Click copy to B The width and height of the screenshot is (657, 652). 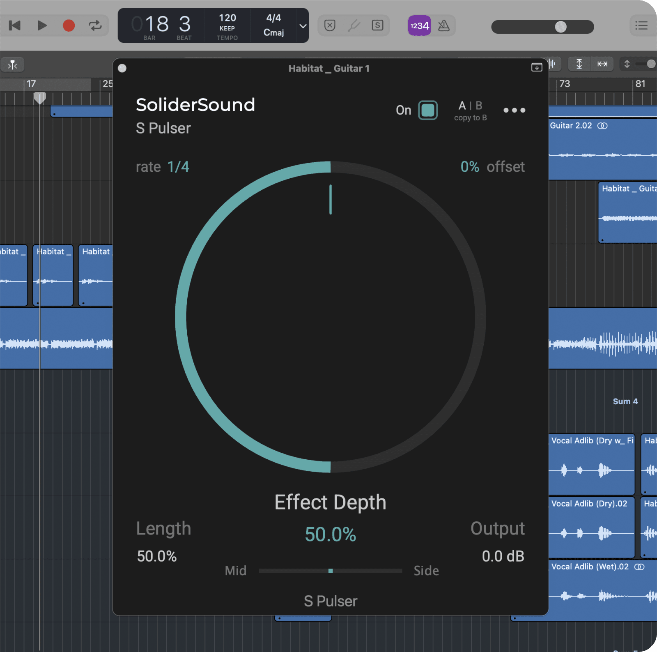471,118
